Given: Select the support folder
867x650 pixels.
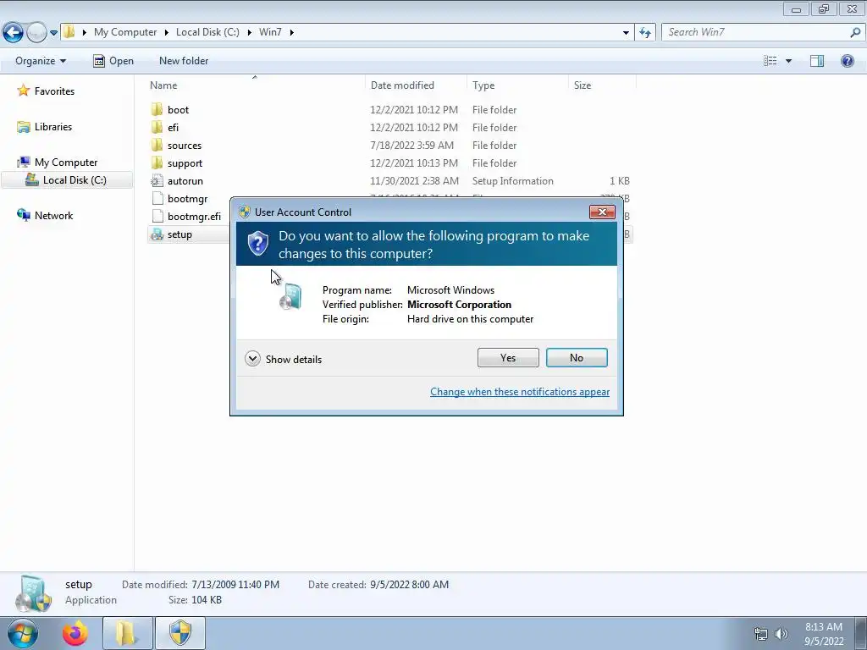Looking at the screenshot, I should pyautogui.click(x=185, y=163).
